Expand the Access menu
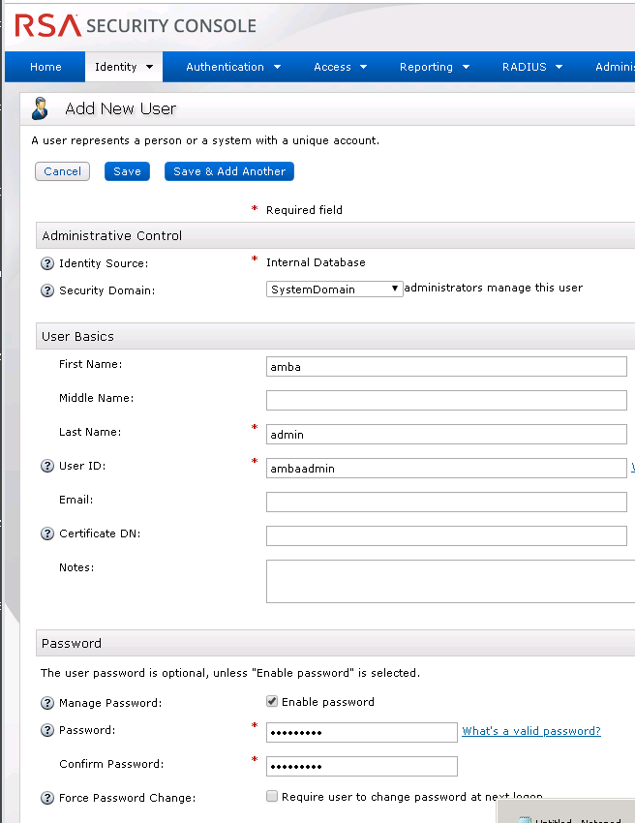The height and width of the screenshot is (823, 635). [x=340, y=67]
